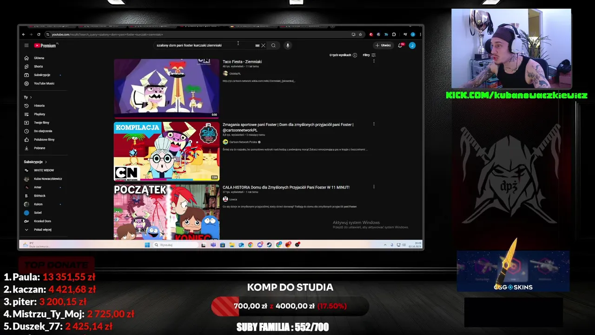Screen dimensions: 595x335
Task: Bookmark this page with star icon
Action: 360,34
